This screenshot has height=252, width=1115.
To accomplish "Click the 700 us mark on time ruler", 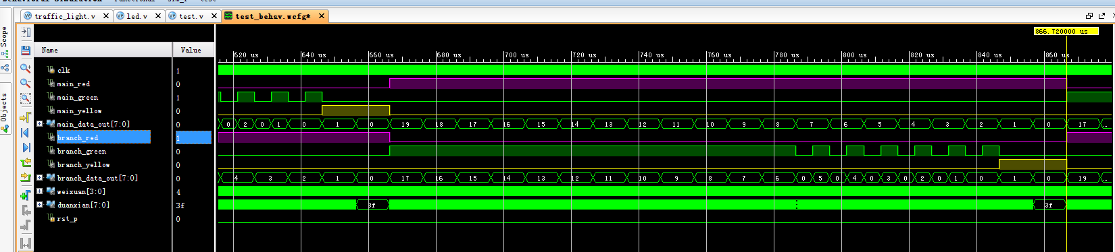I will point(517,55).
